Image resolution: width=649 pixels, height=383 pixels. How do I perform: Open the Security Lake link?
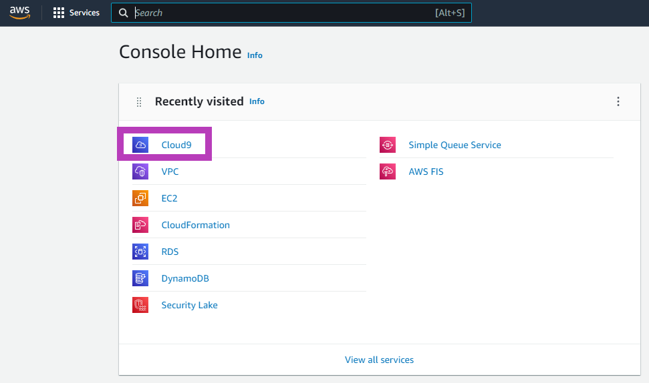coord(189,305)
